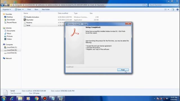Image resolution: width=180 pixels, height=101 pixels.
Task: Click the Finish button in Setup dialog
Action: 123,70
